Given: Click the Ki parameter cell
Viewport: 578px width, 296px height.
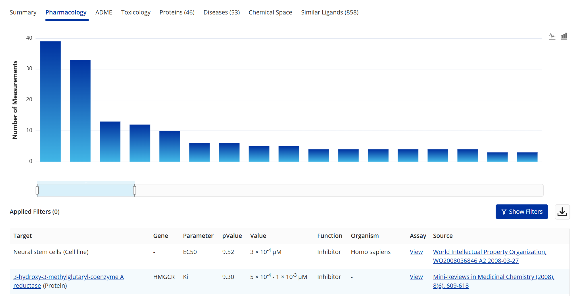Looking at the screenshot, I should coord(185,277).
